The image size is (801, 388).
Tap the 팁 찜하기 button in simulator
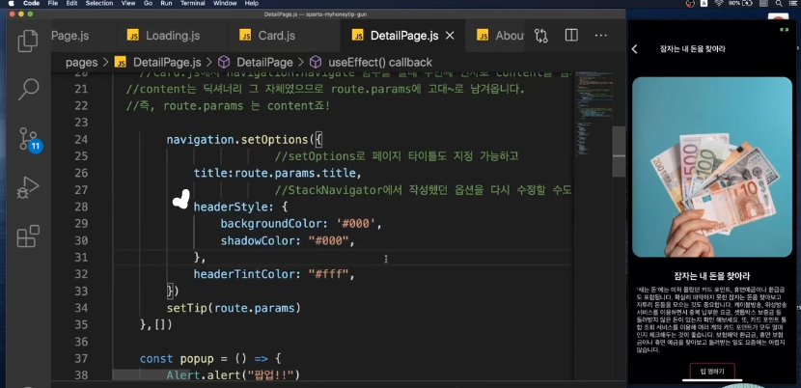coord(712,372)
